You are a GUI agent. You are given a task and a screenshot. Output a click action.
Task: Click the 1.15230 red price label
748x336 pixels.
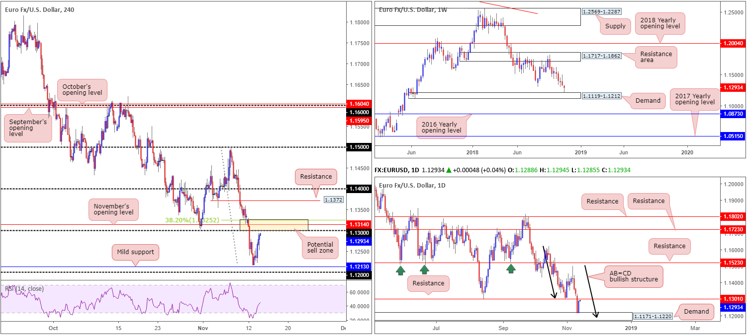[x=734, y=263]
